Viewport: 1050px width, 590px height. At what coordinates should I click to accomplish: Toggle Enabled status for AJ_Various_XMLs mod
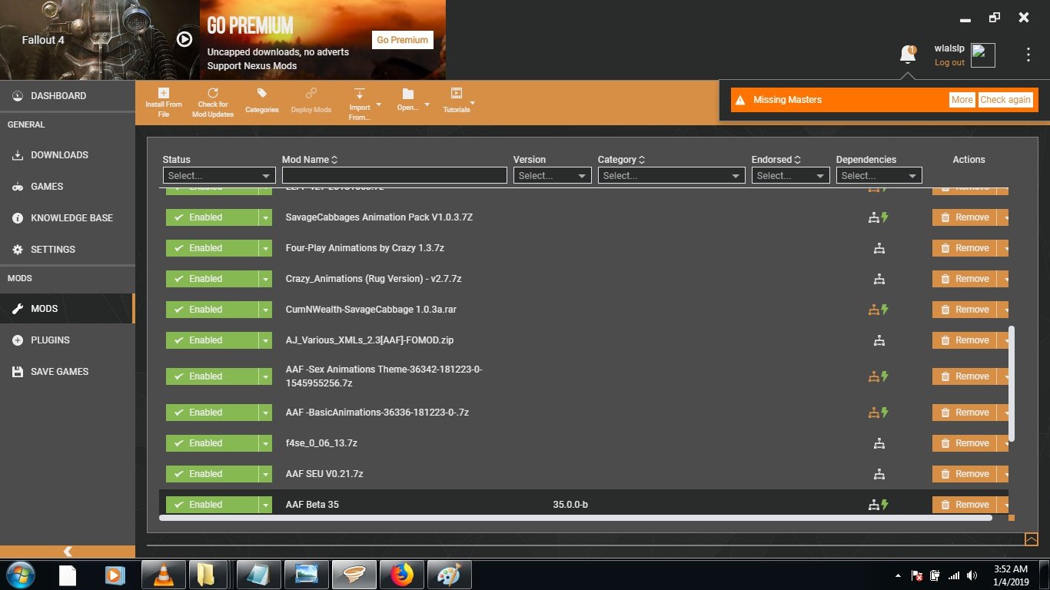(212, 340)
